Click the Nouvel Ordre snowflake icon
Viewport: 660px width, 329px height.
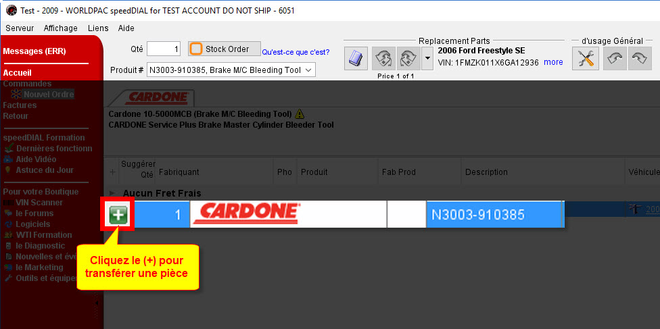click(17, 94)
